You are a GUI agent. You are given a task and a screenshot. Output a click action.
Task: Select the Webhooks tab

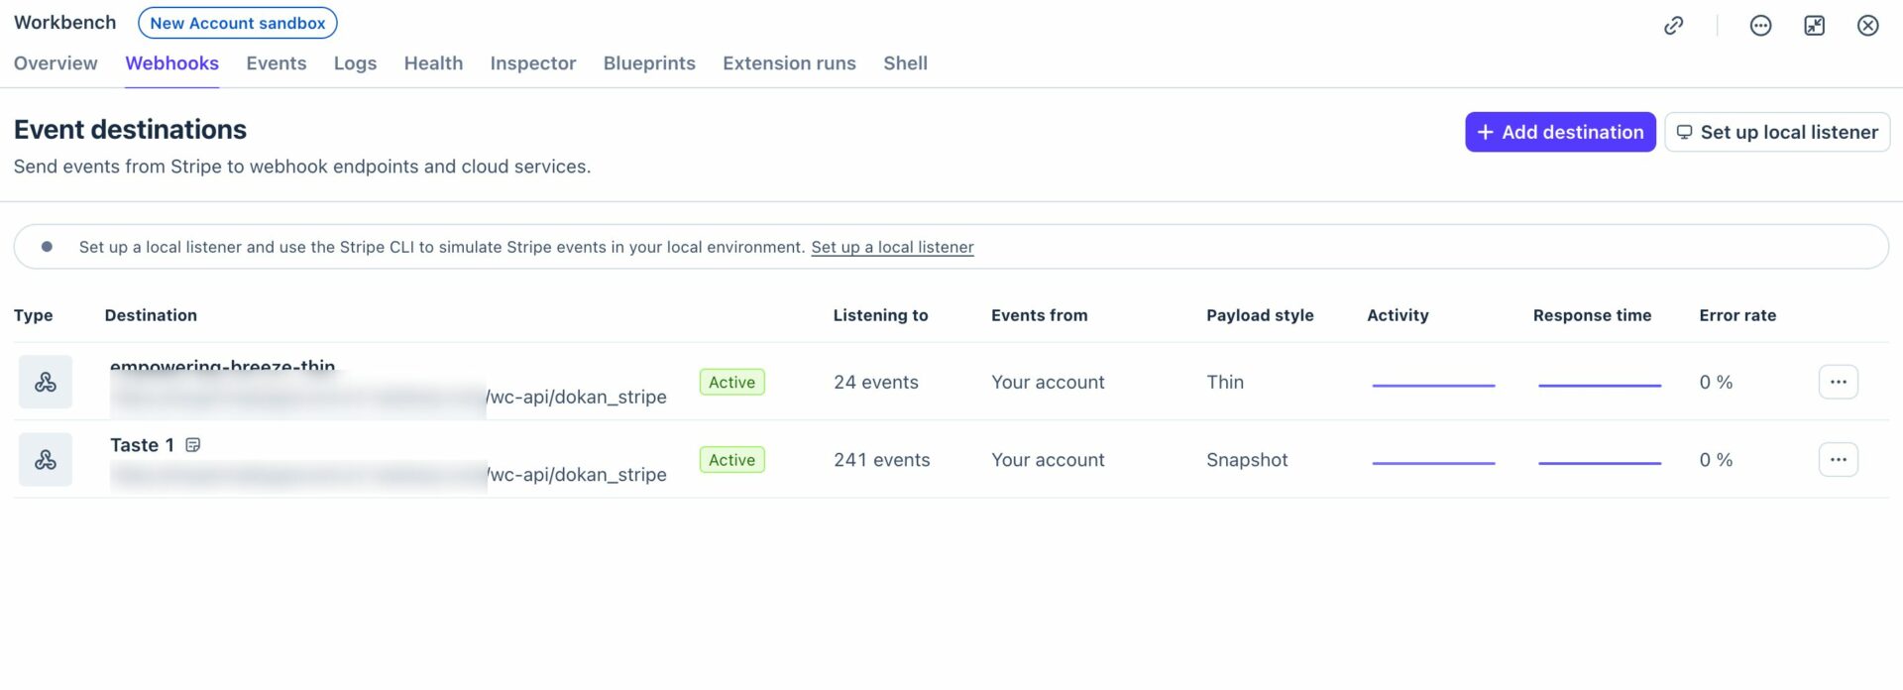click(x=171, y=63)
